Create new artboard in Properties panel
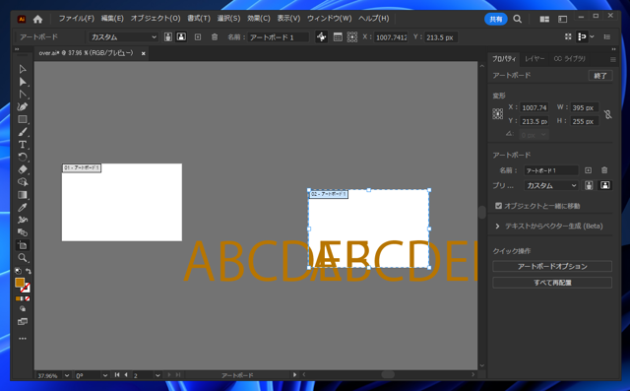This screenshot has height=391, width=630. 589,170
